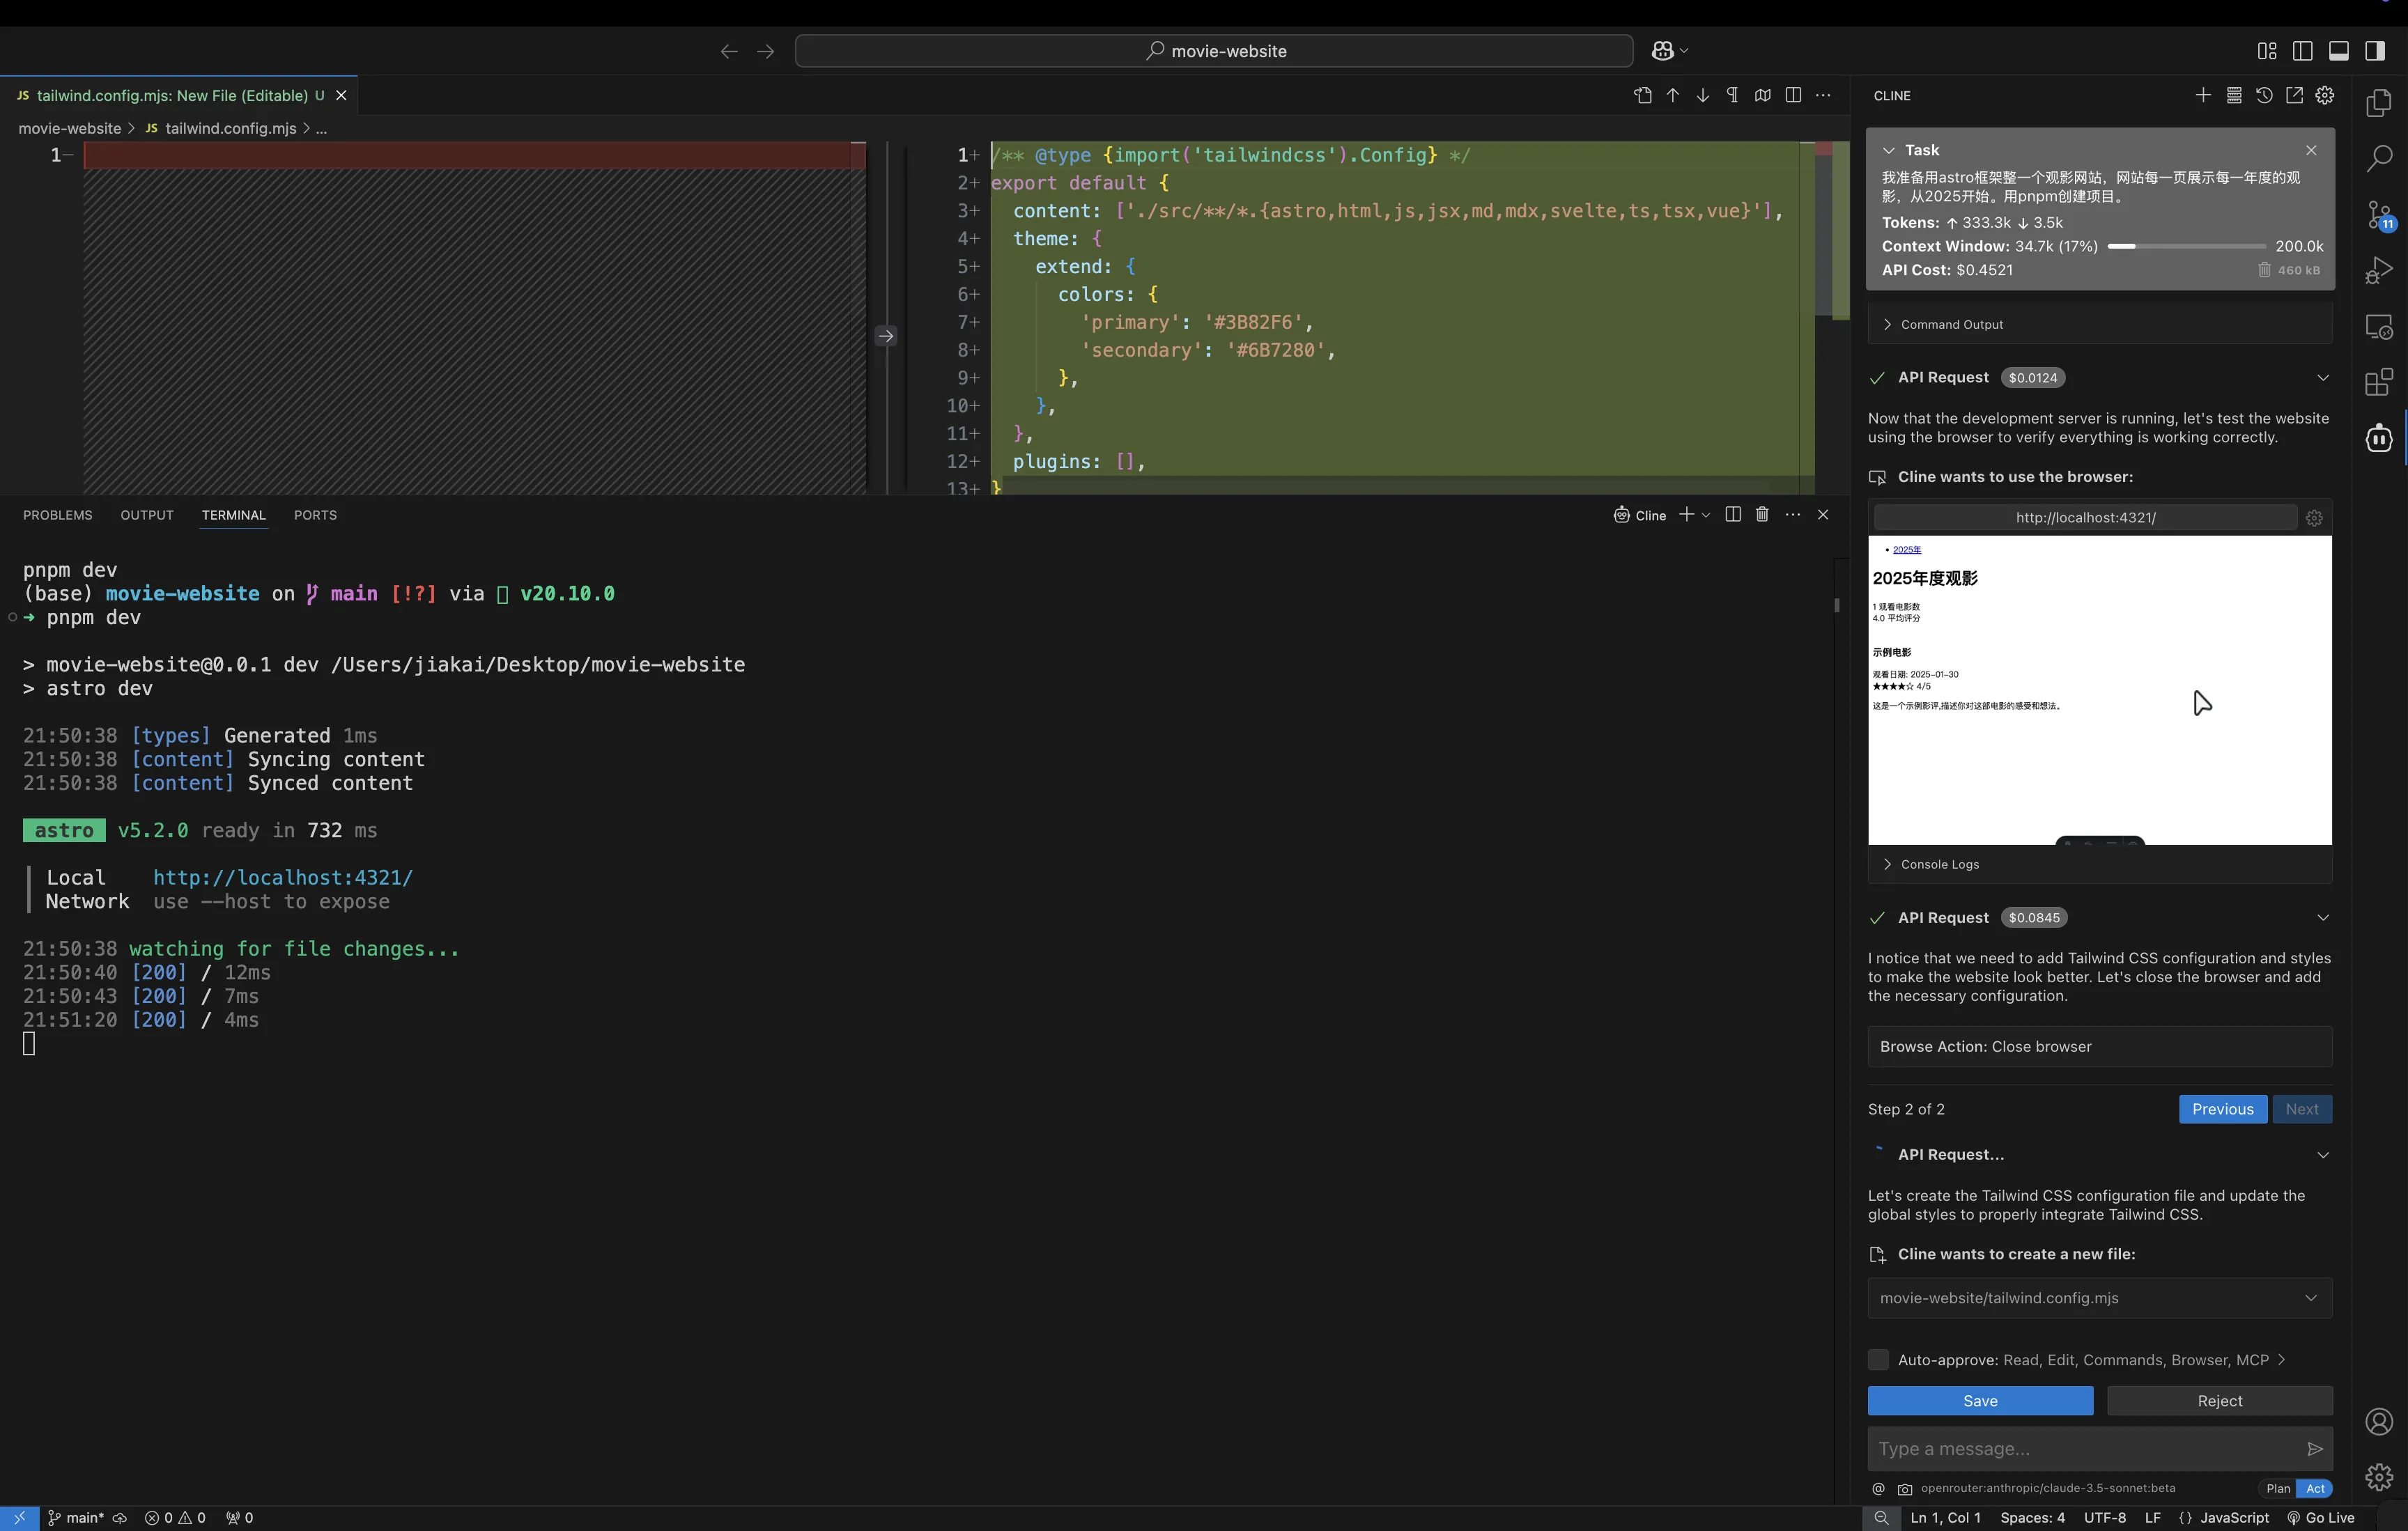Viewport: 2408px width, 1531px height.
Task: Open localhost:4321 link in terminal
Action: pos(283,877)
